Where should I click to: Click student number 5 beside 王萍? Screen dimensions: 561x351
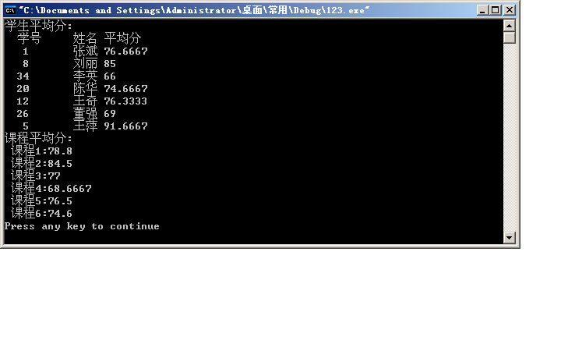click(x=26, y=126)
